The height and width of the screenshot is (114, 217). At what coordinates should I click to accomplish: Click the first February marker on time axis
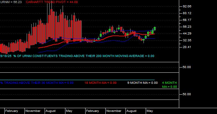point(11,111)
